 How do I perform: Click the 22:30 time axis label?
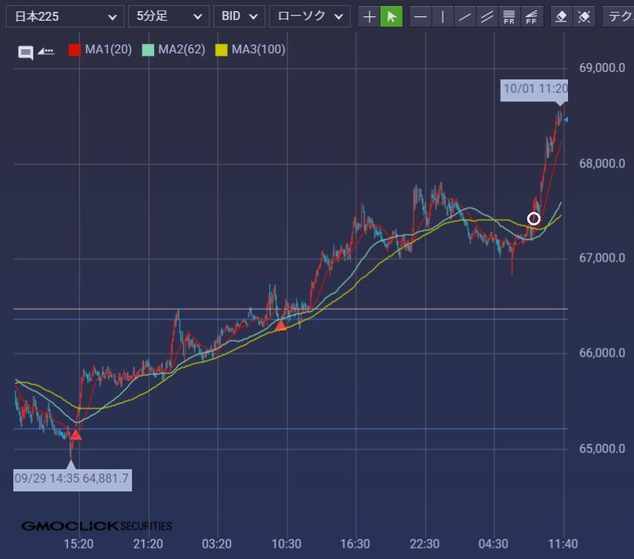click(425, 544)
